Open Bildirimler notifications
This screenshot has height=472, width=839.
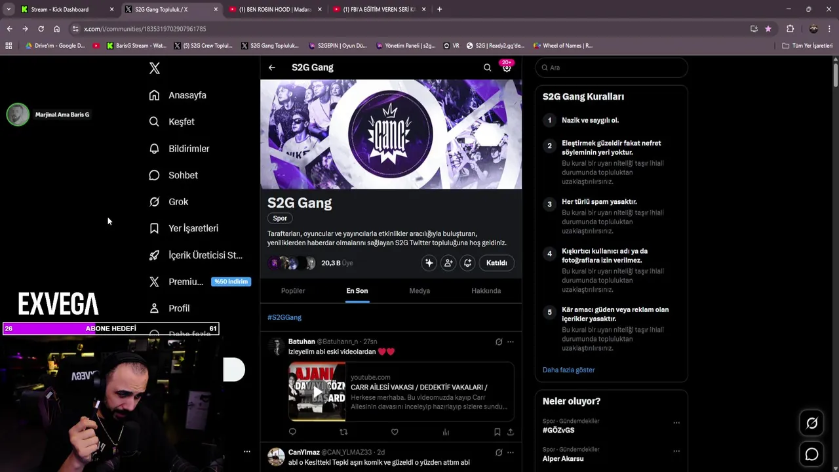(179, 149)
